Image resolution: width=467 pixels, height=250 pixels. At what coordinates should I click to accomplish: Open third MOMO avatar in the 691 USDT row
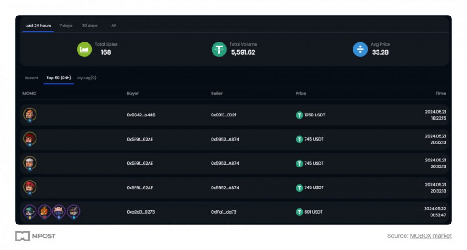click(59, 212)
